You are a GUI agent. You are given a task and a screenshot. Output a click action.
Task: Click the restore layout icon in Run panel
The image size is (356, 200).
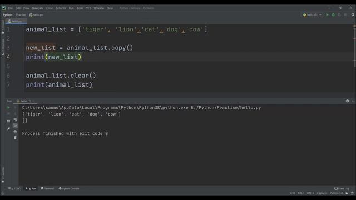click(8, 121)
